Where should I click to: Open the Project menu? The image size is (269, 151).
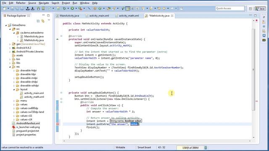click(x=66, y=3)
